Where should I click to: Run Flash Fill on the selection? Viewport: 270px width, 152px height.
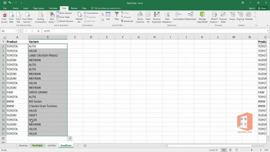(148, 17)
